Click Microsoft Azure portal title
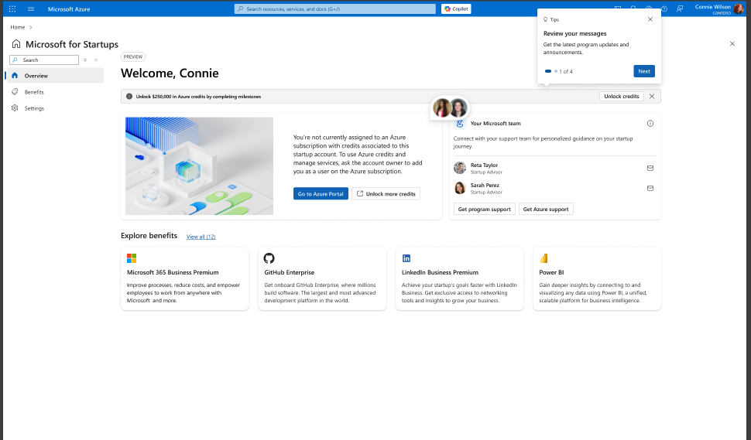The height and width of the screenshot is (440, 751). pos(69,9)
